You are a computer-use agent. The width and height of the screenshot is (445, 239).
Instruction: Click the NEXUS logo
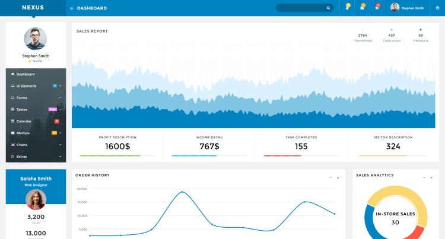pos(33,8)
